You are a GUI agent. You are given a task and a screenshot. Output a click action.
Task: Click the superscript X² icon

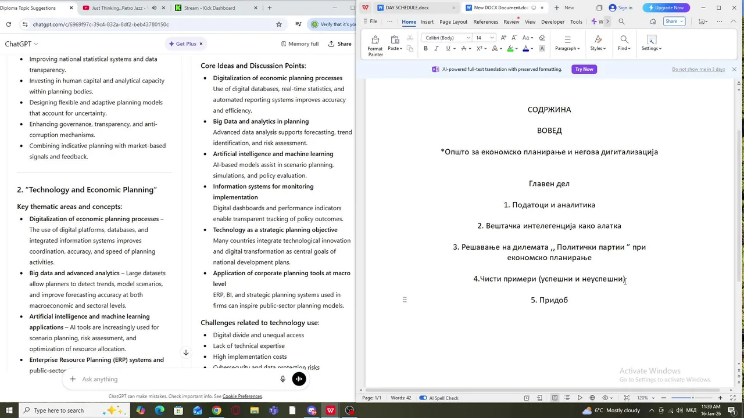[x=480, y=48]
